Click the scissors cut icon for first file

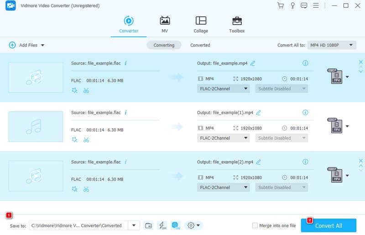click(86, 90)
